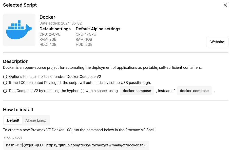Click the Default settings column header

point(55,29)
